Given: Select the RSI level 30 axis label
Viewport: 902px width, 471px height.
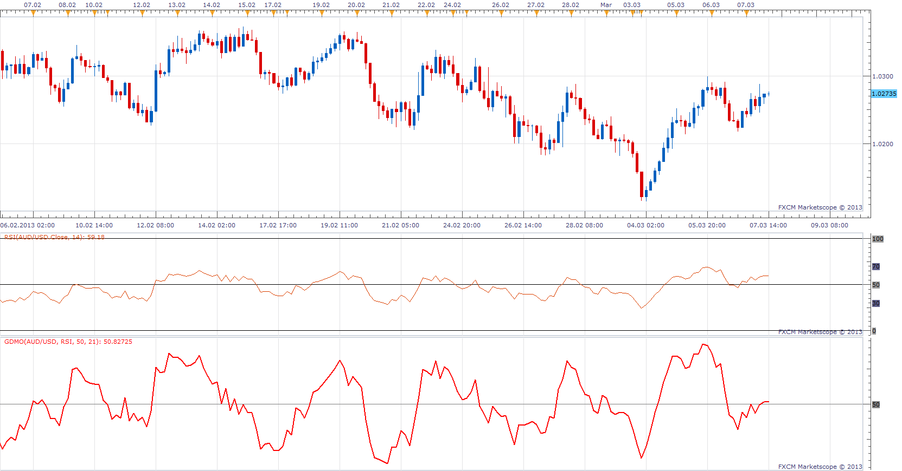Looking at the screenshot, I should pos(876,303).
